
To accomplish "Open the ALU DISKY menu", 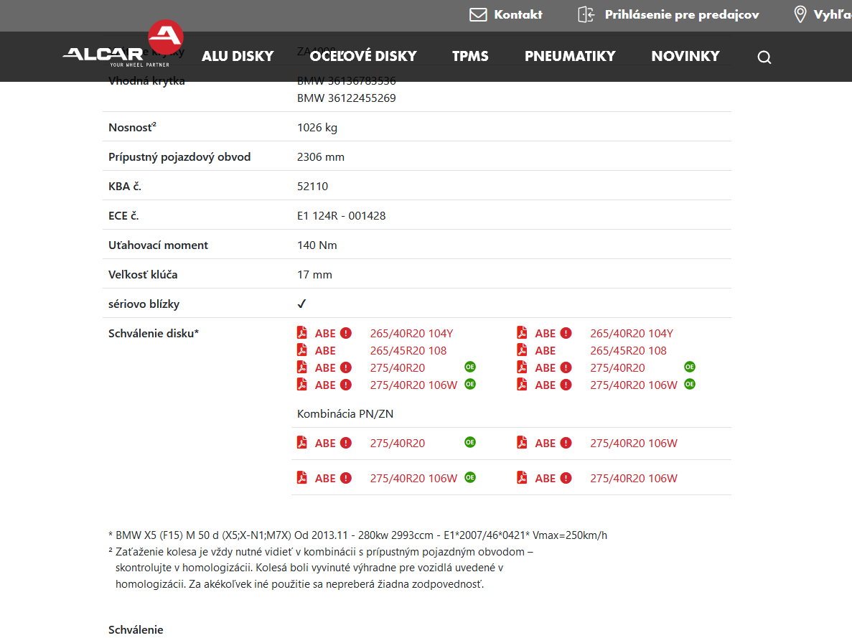I will pyautogui.click(x=238, y=56).
